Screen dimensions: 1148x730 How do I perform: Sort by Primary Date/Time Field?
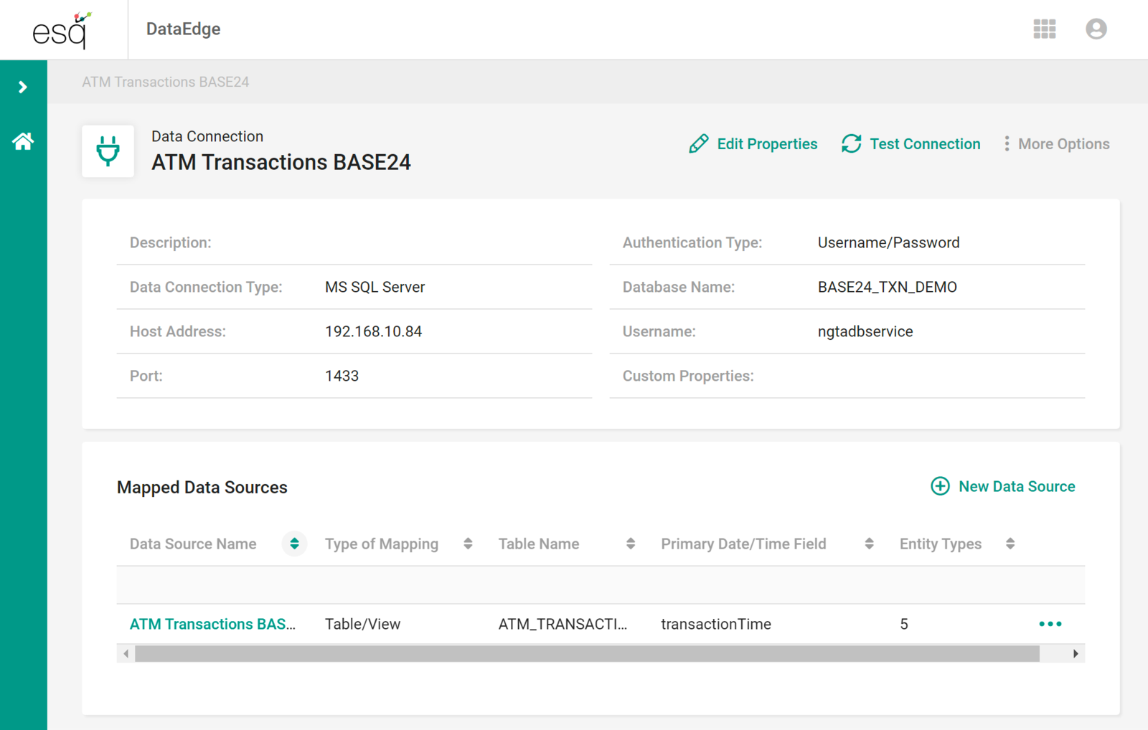[x=869, y=544]
